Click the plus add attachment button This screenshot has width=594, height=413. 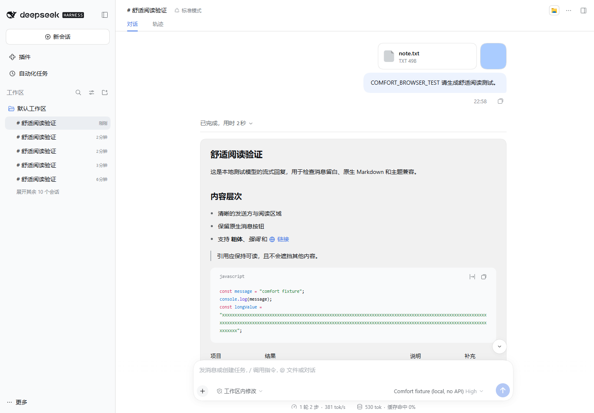click(x=203, y=391)
